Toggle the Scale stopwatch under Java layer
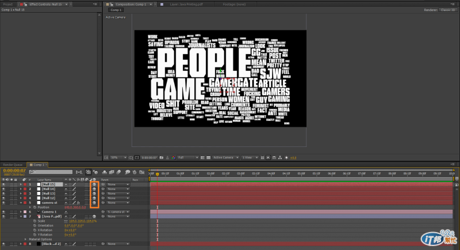 pos(34,221)
